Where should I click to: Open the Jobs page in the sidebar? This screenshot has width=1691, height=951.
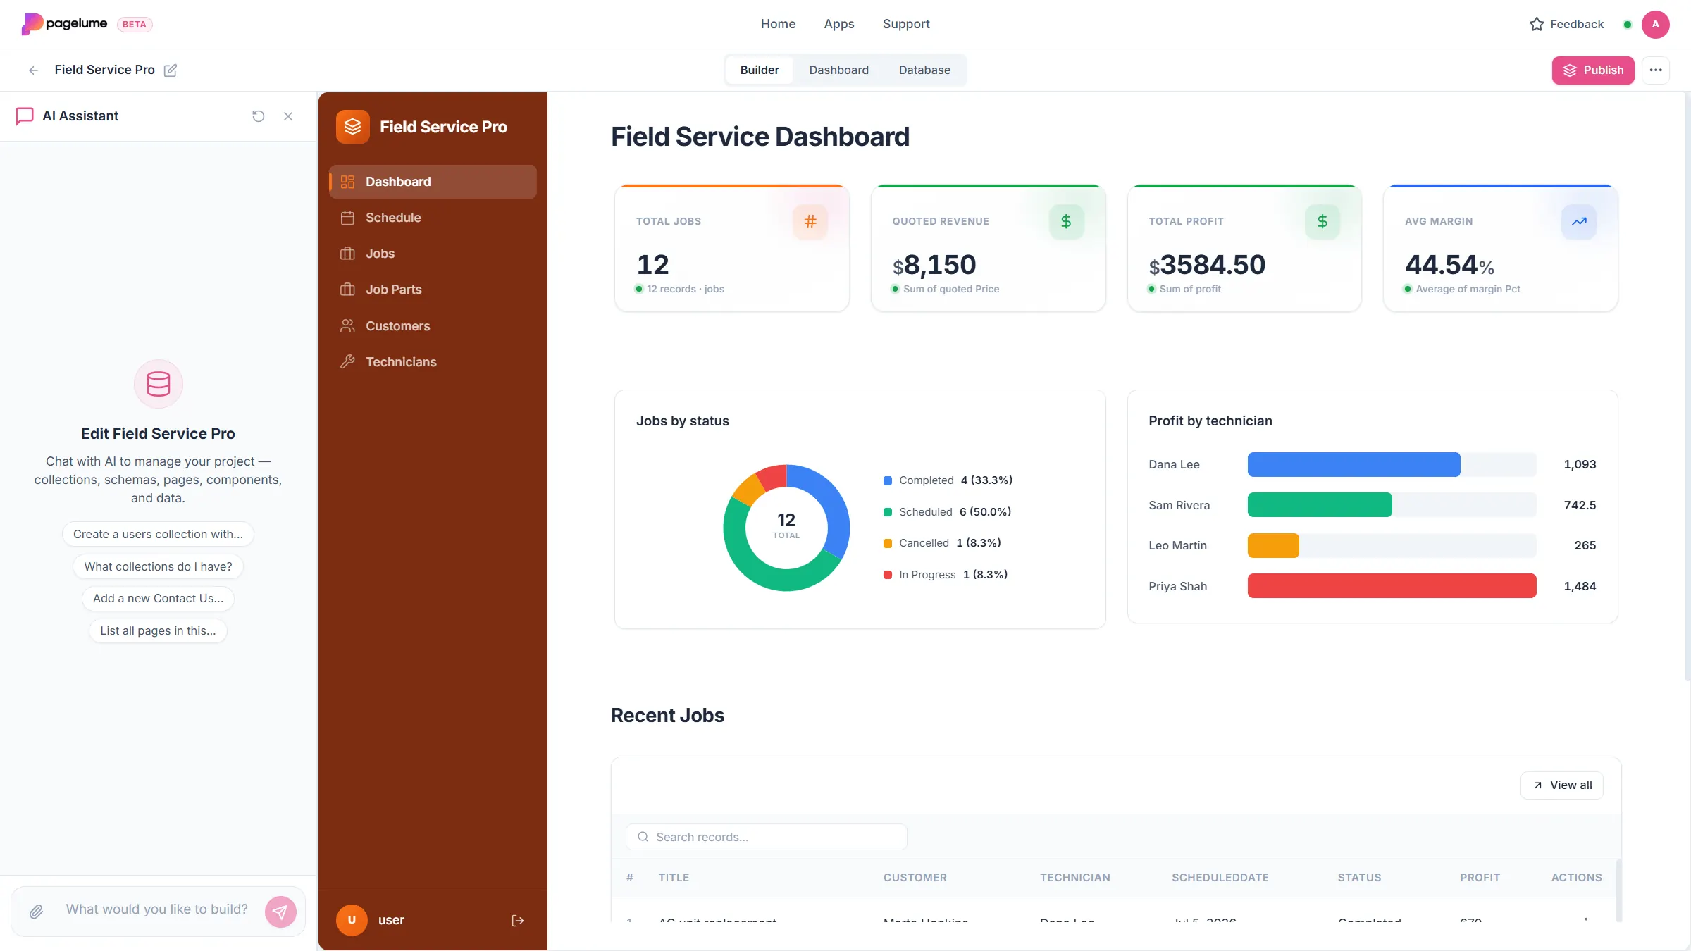(433, 254)
